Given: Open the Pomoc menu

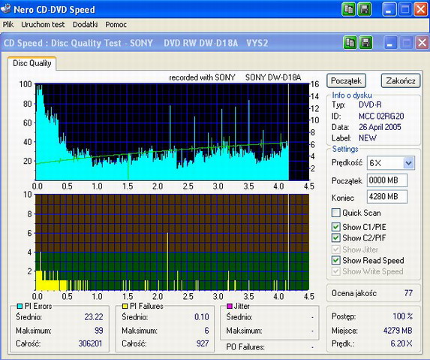Looking at the screenshot, I should click(x=116, y=25).
